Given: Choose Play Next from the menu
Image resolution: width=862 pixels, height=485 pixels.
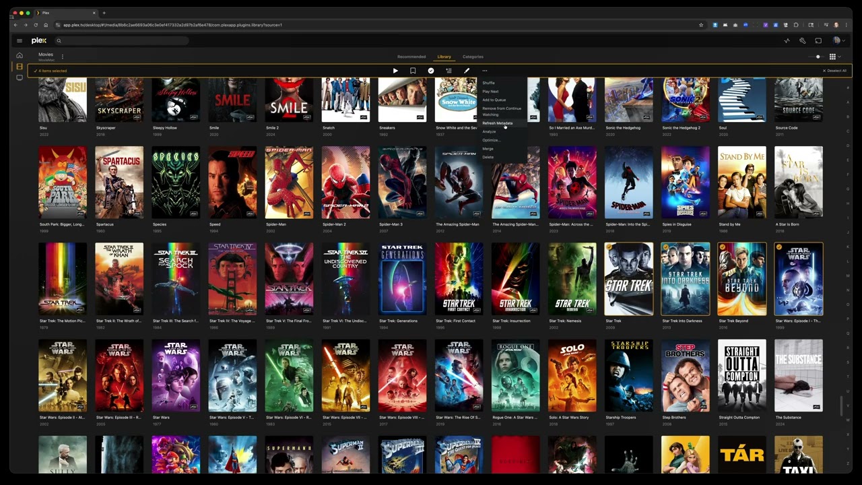Looking at the screenshot, I should click(502, 92).
